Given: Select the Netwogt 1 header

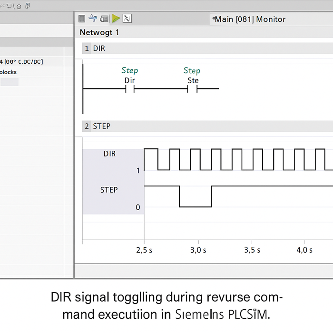Looking at the screenshot, I should pos(99,32).
